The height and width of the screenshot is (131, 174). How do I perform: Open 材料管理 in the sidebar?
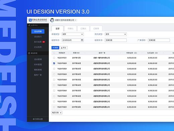38,64
